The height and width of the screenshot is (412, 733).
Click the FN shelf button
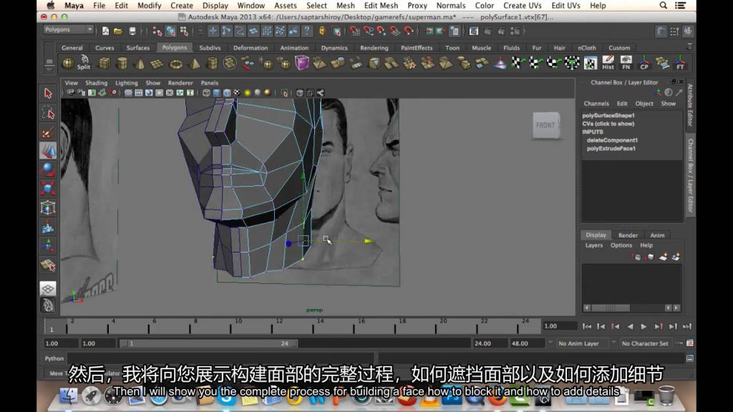point(626,63)
